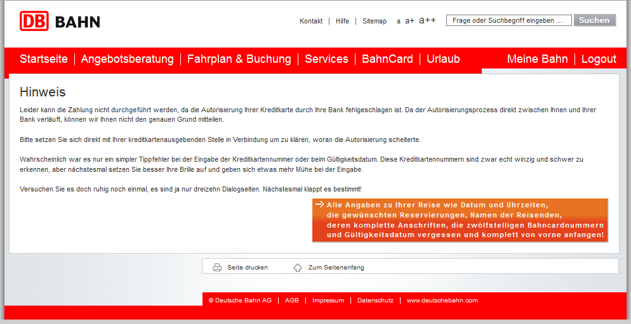631x324 pixels.
Task: Focus the search term input field
Action: (508, 20)
